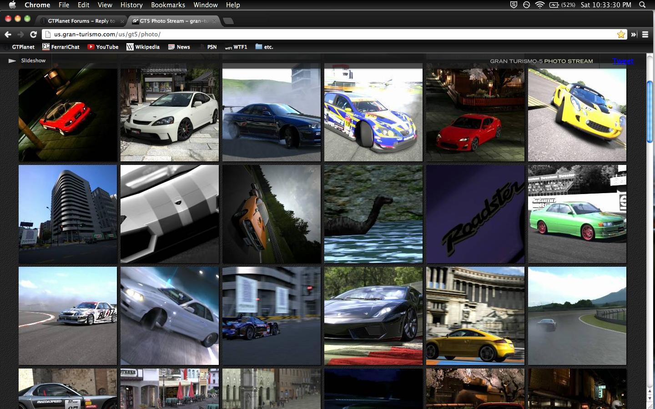Open the curved office building photo
The width and height of the screenshot is (655, 409).
tap(68, 214)
